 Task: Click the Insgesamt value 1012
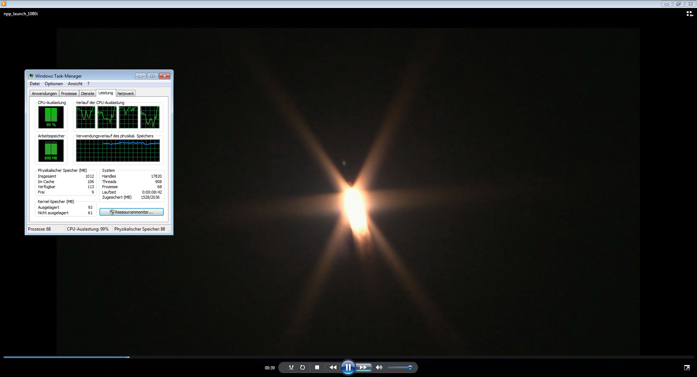pyautogui.click(x=90, y=176)
